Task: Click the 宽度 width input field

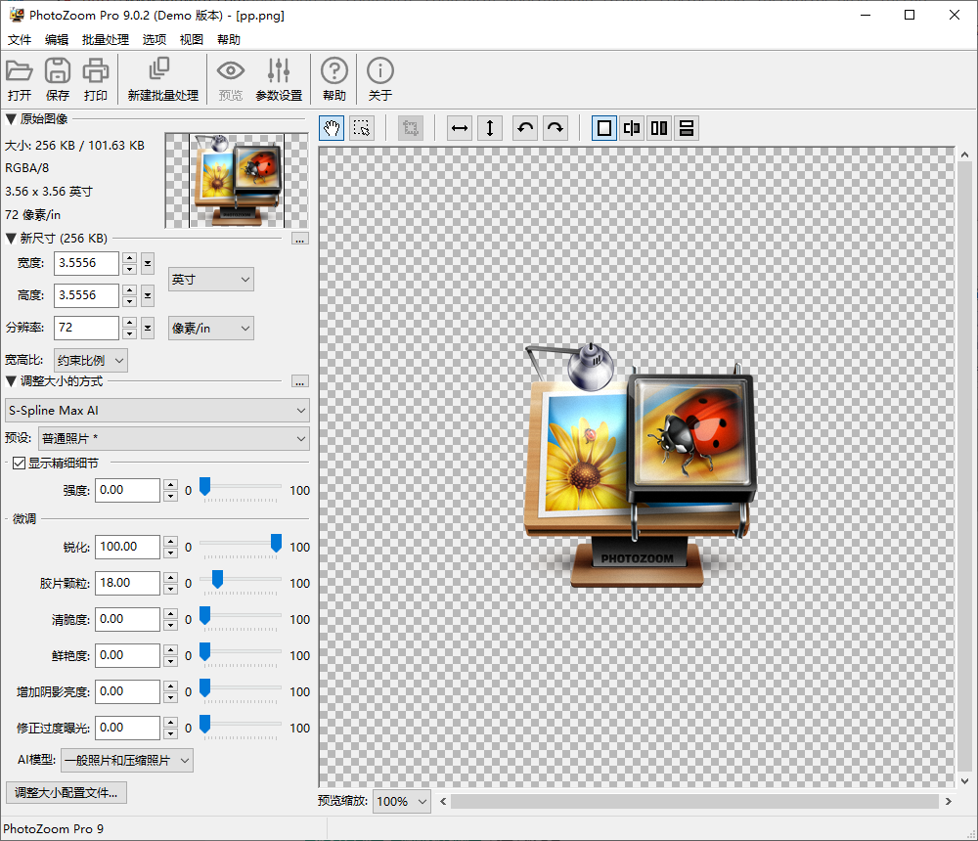Action: click(x=86, y=263)
